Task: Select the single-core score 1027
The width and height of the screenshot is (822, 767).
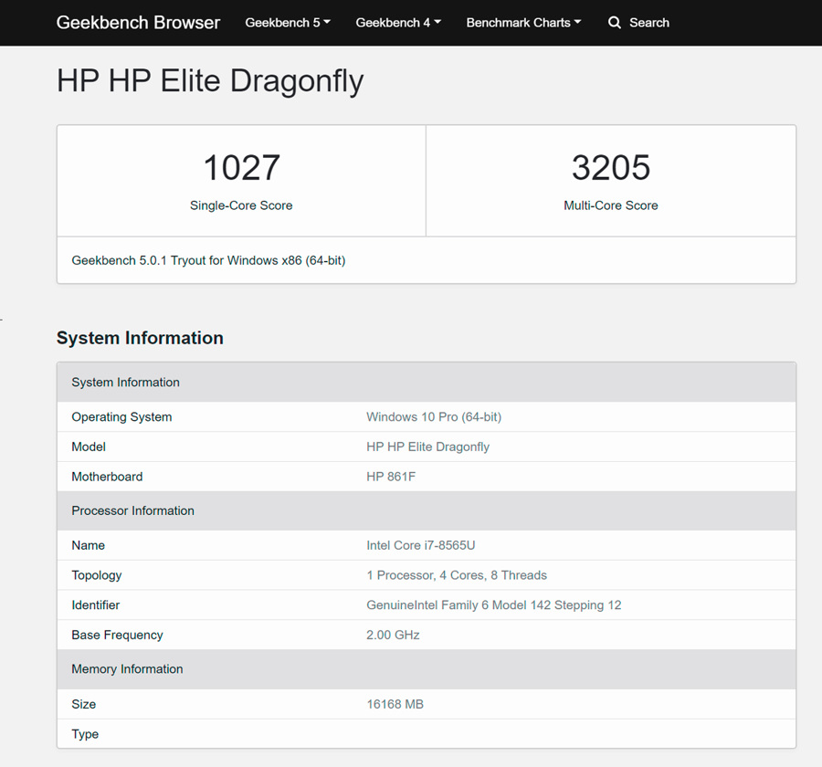Action: (241, 168)
